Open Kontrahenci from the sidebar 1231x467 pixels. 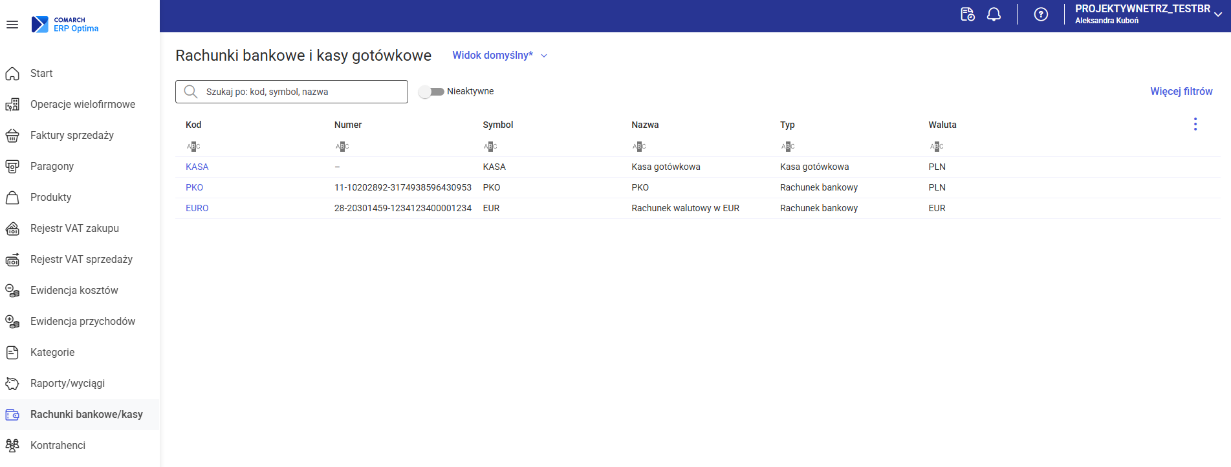[58, 446]
